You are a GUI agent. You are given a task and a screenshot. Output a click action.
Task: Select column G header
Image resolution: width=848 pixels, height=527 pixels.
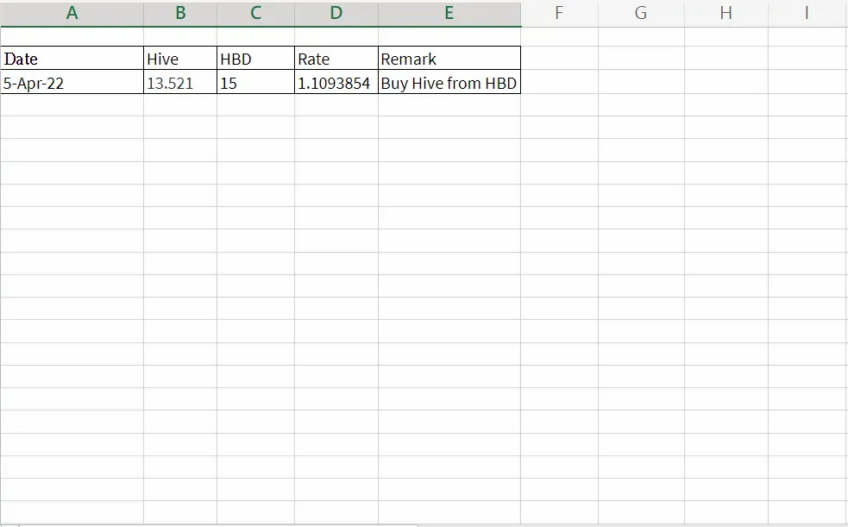click(x=642, y=13)
